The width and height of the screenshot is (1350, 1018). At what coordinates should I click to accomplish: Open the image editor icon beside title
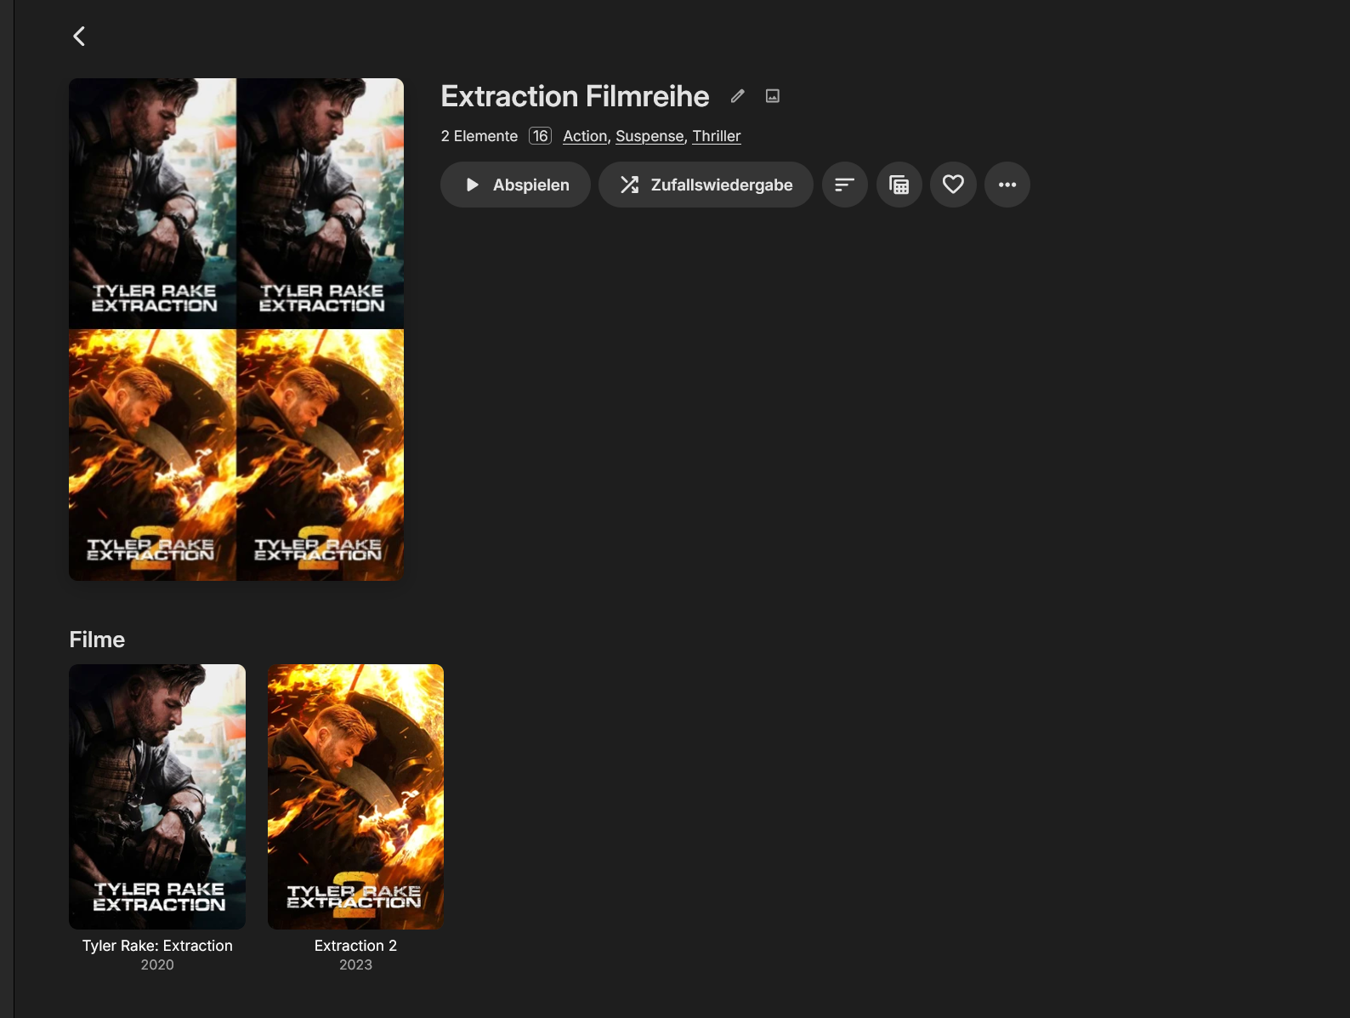tap(773, 96)
